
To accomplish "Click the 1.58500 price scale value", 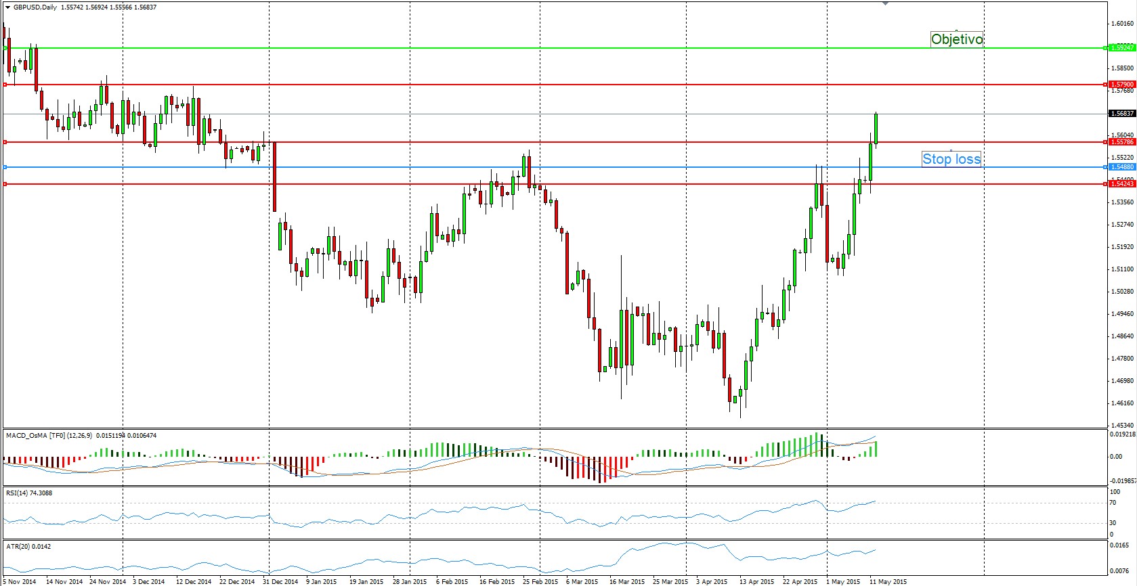I will [x=1122, y=68].
